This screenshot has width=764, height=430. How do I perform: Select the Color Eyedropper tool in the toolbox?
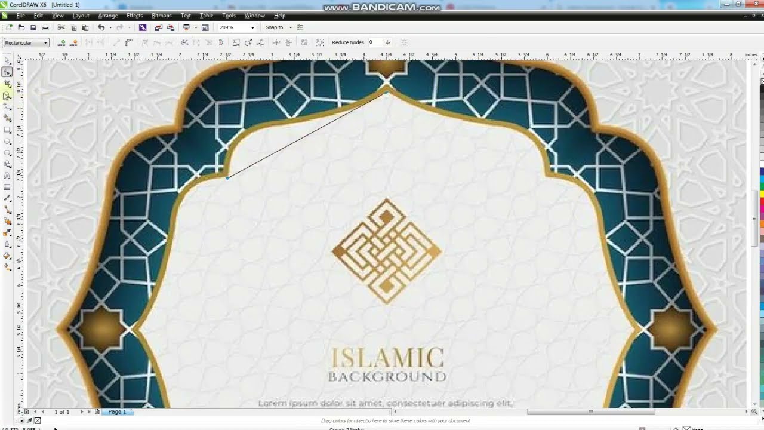(x=7, y=233)
